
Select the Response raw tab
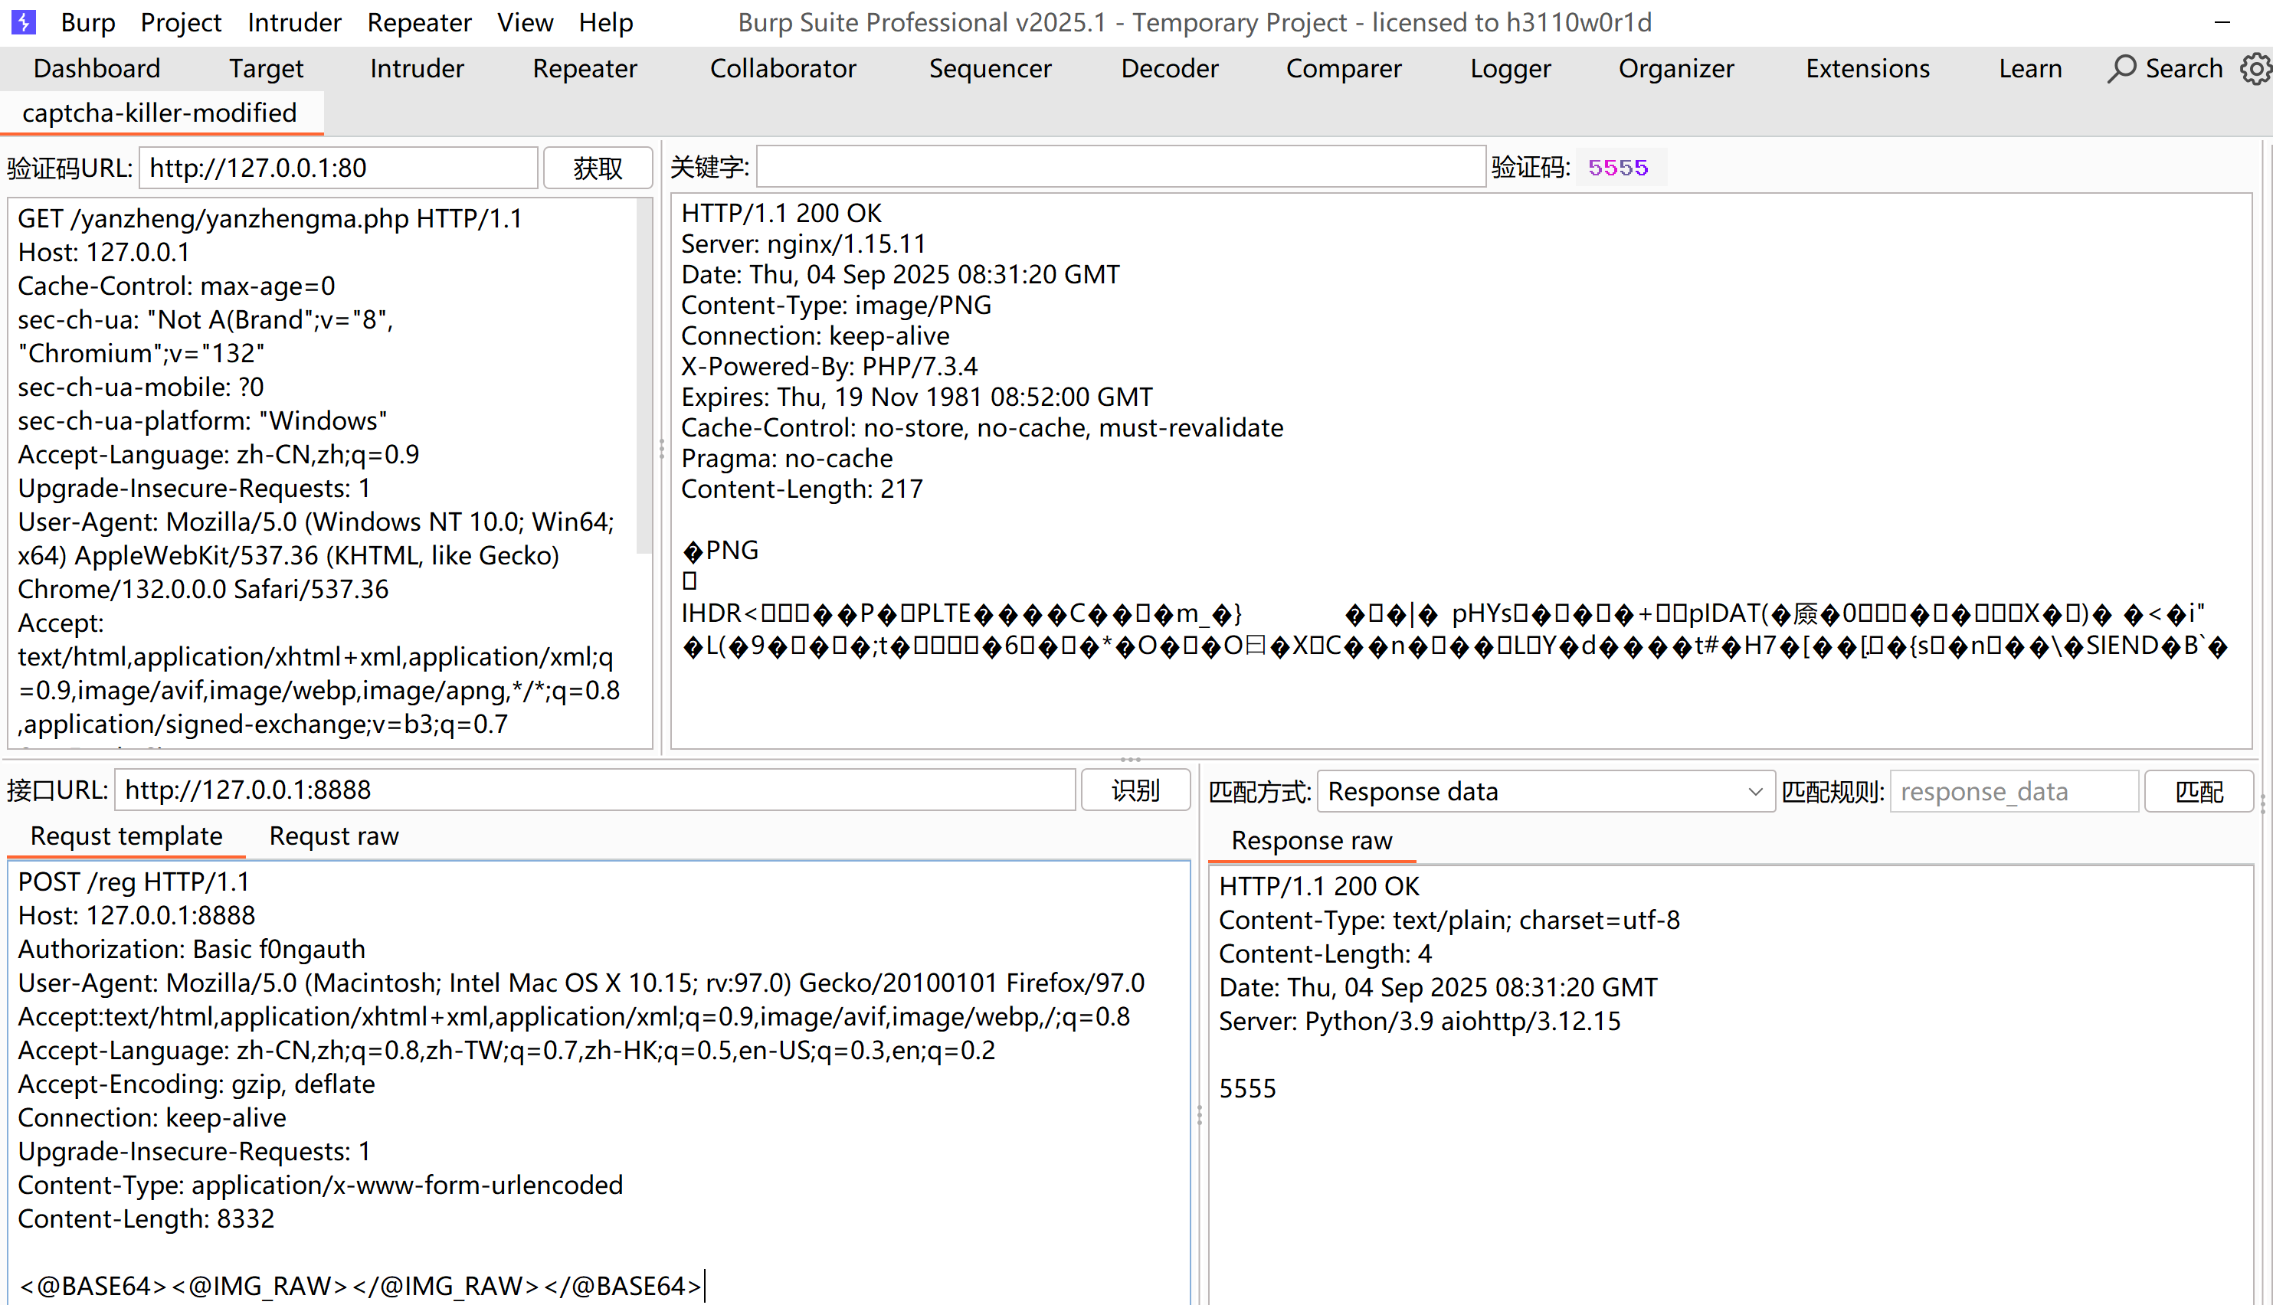click(1312, 841)
